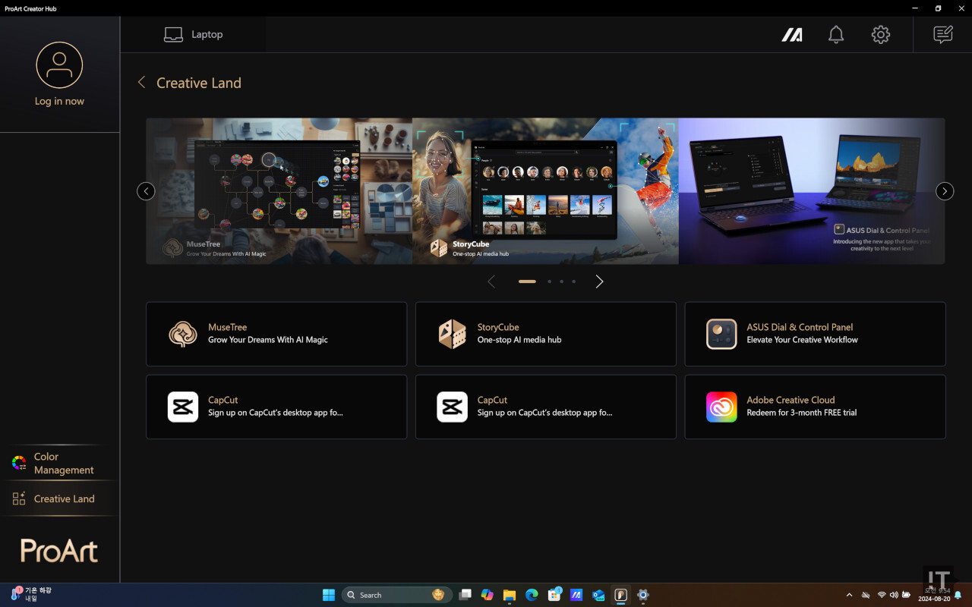The image size is (972, 607).
Task: Click the StoryCube cube icon
Action: coord(452,334)
